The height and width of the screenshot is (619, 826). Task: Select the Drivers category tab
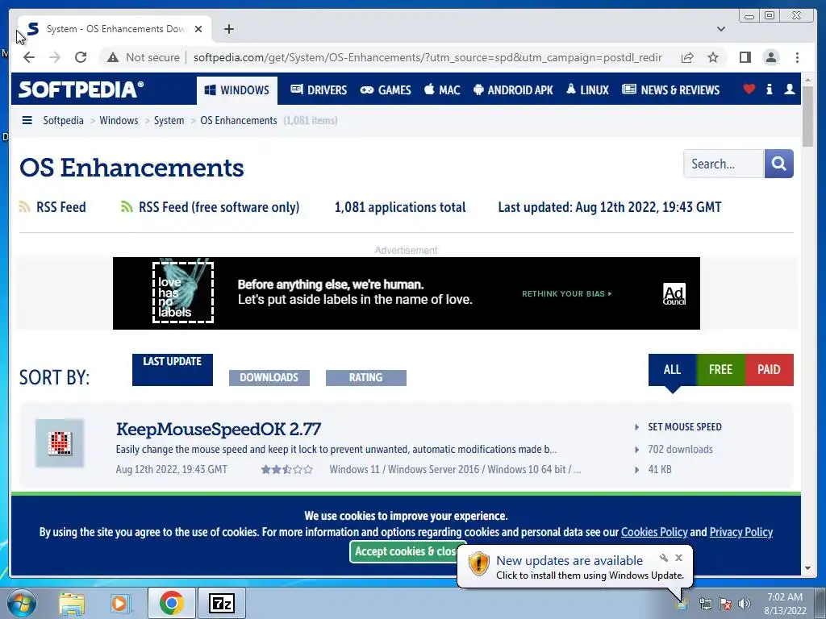(x=319, y=90)
